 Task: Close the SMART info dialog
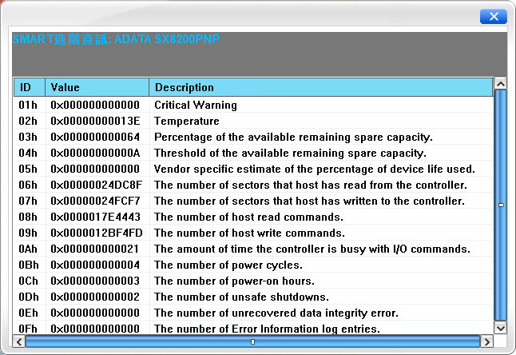coord(494,17)
